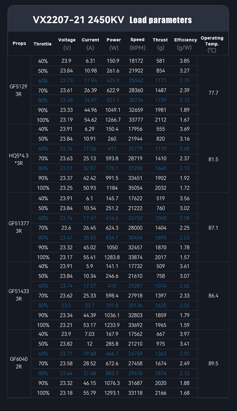Viewport: 237px width, 411px height.
Task: Click the Voltage (V) column header
Action: (67, 44)
